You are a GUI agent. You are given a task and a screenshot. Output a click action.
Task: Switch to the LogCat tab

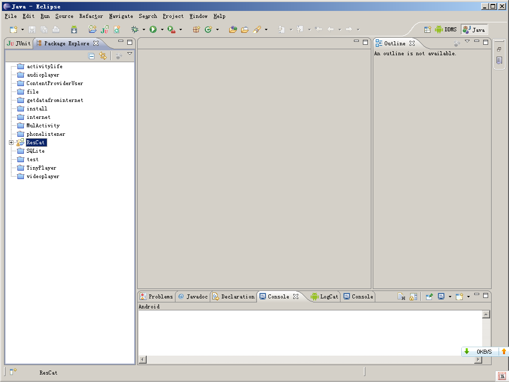(325, 296)
